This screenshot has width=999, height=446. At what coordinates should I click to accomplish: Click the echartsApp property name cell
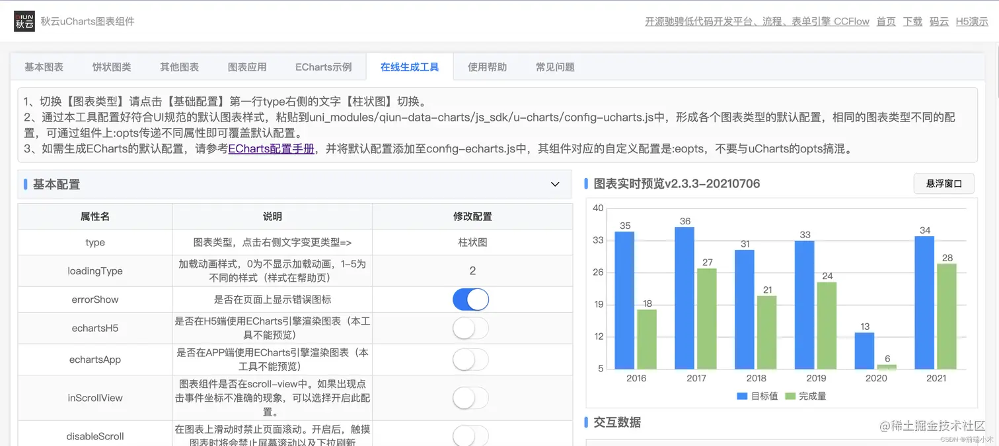pyautogui.click(x=95, y=360)
